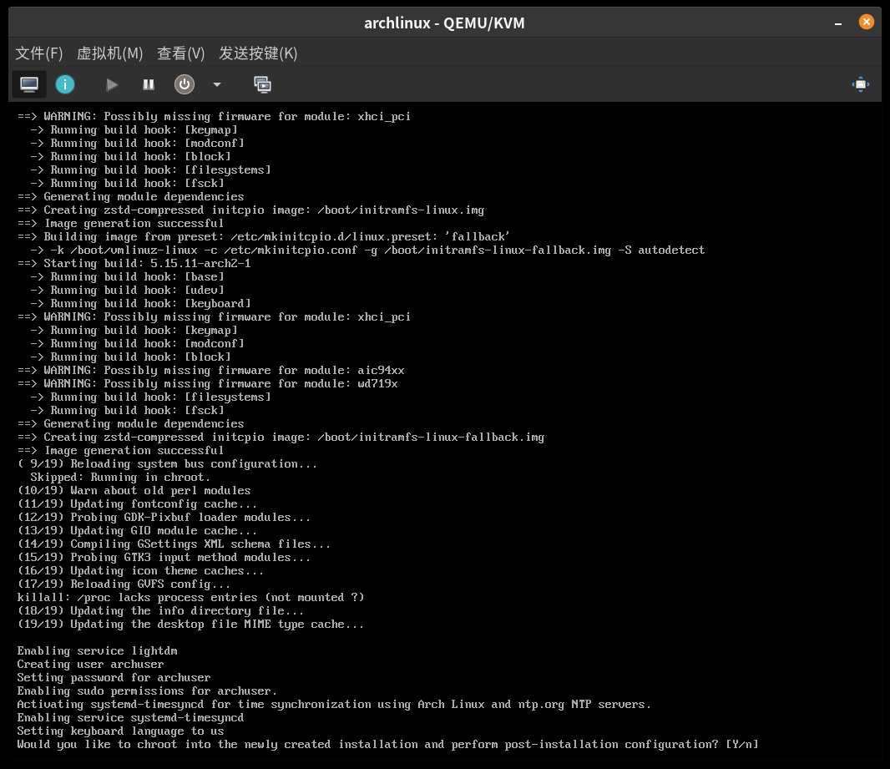Toggle fullscreen console mode
Viewport: 890px width, 769px height.
861,84
